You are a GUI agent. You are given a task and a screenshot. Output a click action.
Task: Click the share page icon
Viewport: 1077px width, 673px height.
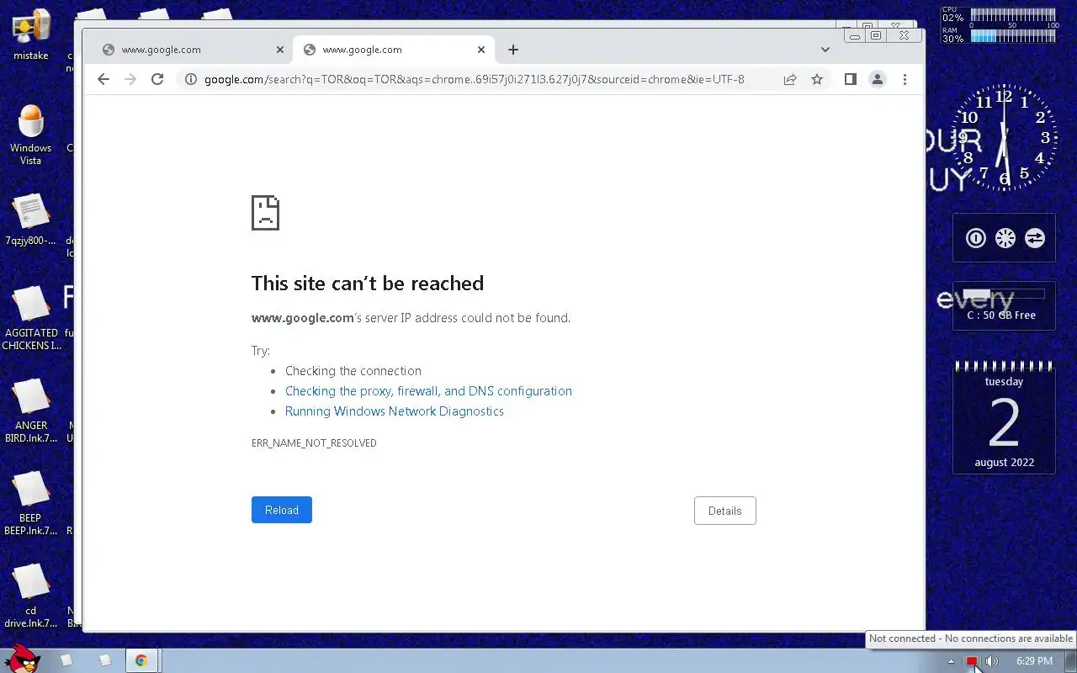(790, 79)
